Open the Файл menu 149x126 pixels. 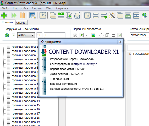[x=5, y=8]
